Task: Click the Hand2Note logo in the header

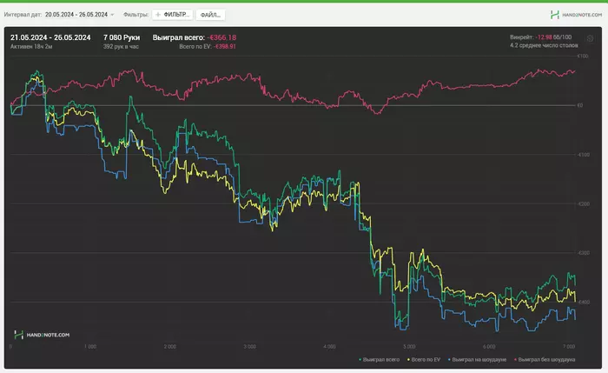Action: point(574,15)
